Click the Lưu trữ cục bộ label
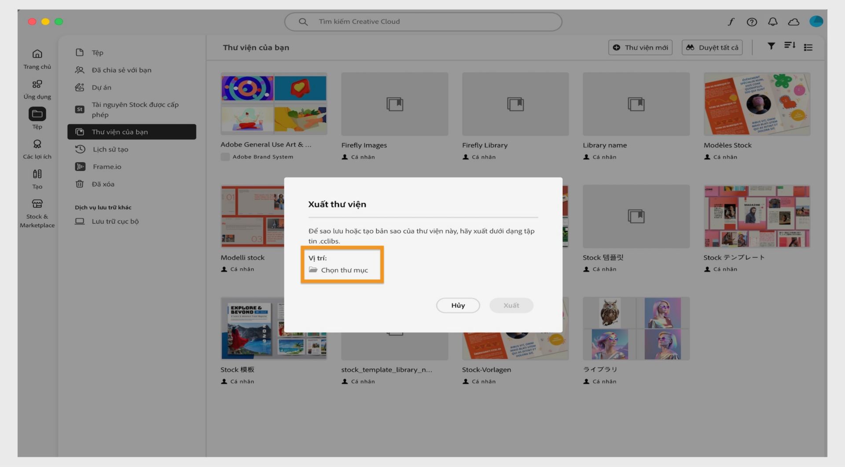The image size is (845, 467). coord(115,221)
